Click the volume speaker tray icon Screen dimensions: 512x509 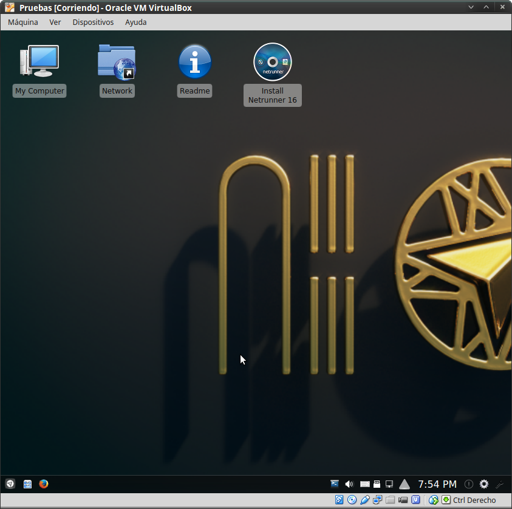(x=349, y=484)
